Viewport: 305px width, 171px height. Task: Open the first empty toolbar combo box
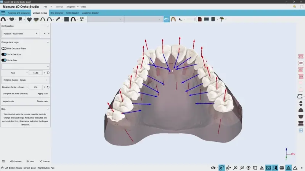click(x=105, y=19)
